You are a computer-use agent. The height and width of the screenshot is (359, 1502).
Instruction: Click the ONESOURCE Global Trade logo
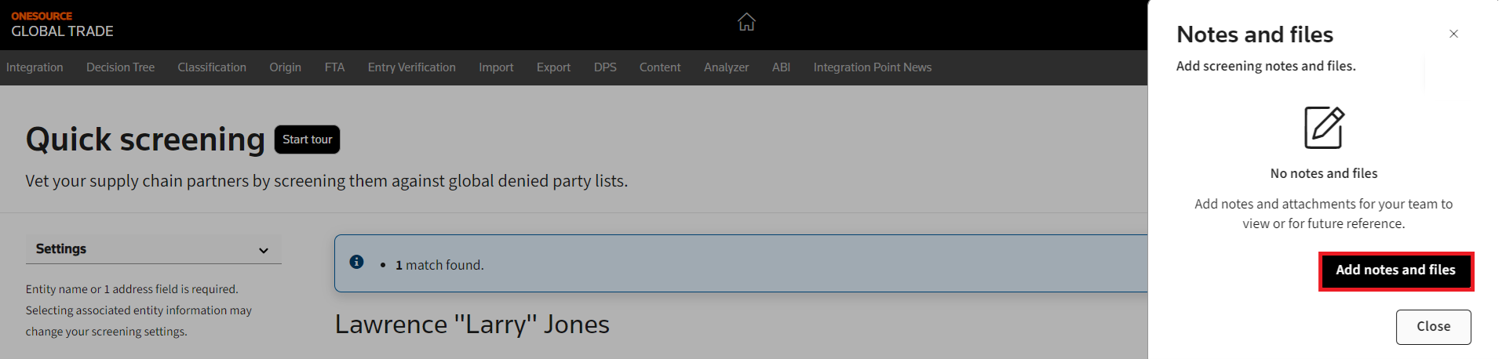[x=62, y=24]
